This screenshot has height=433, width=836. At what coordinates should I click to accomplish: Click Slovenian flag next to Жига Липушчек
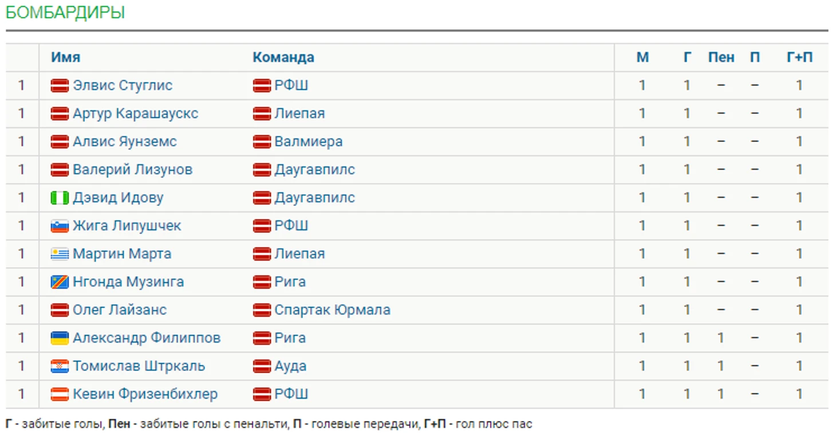60,226
